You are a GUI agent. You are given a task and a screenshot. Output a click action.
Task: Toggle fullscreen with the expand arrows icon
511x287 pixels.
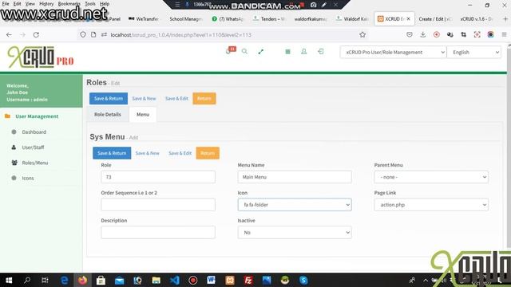[x=261, y=51]
